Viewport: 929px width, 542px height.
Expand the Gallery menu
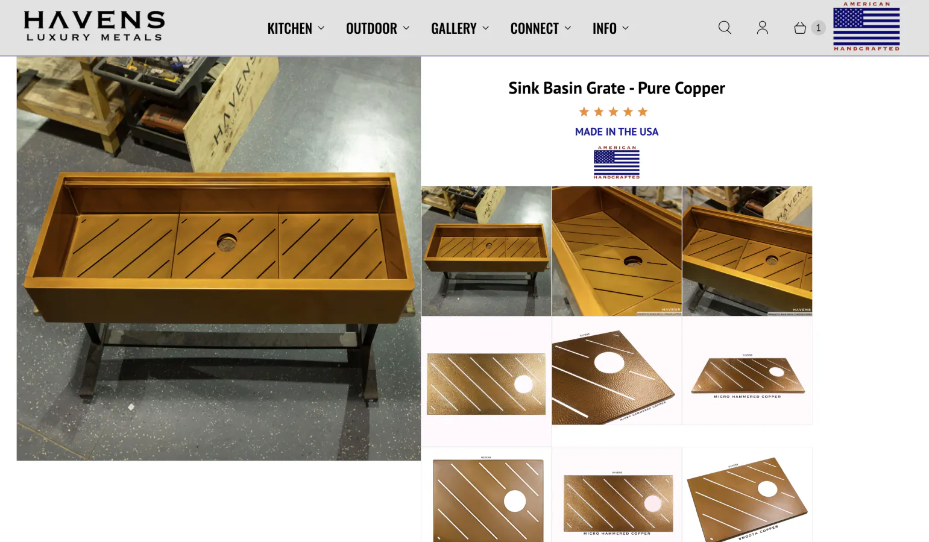(460, 28)
